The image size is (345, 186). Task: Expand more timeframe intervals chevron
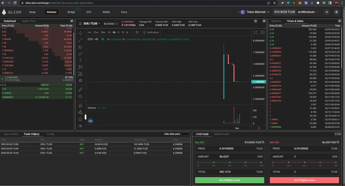[x=131, y=32]
